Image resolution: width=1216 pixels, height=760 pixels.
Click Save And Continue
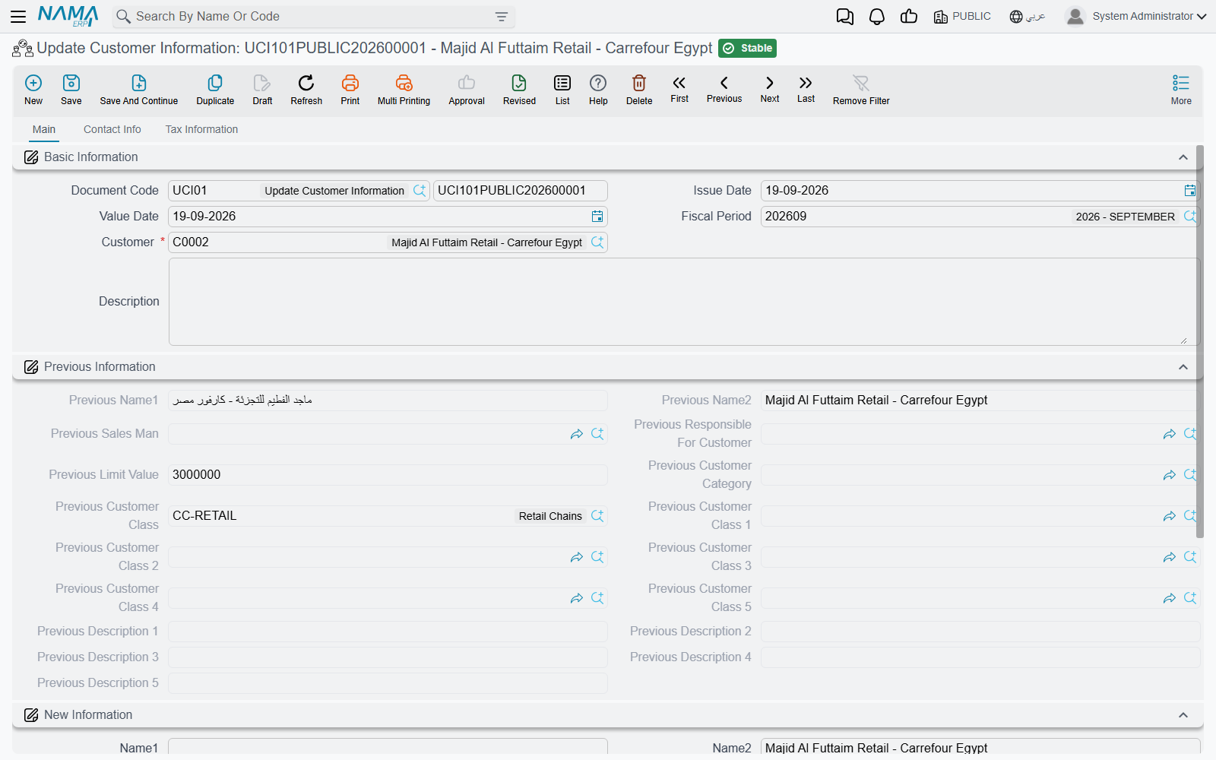point(139,90)
